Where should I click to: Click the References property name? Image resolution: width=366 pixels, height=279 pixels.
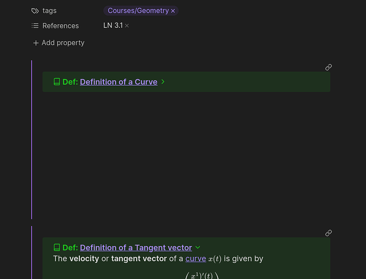coord(60,26)
